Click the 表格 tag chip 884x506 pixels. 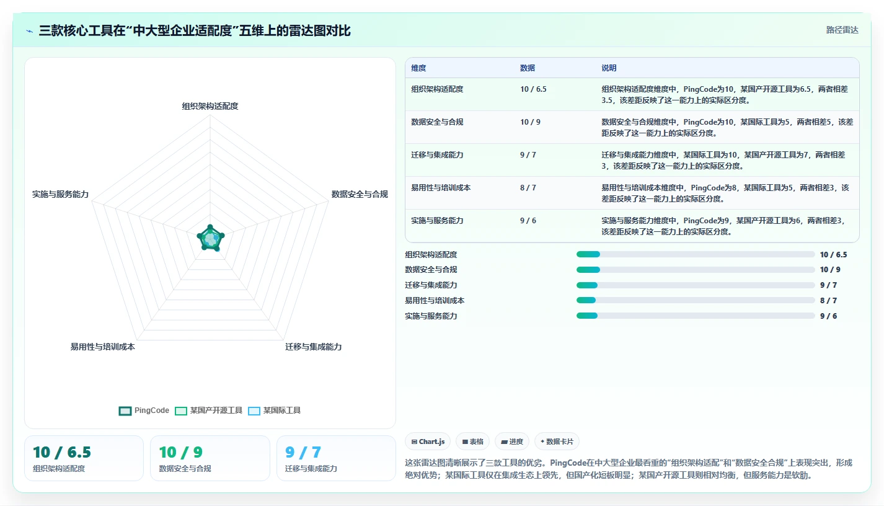[472, 442]
